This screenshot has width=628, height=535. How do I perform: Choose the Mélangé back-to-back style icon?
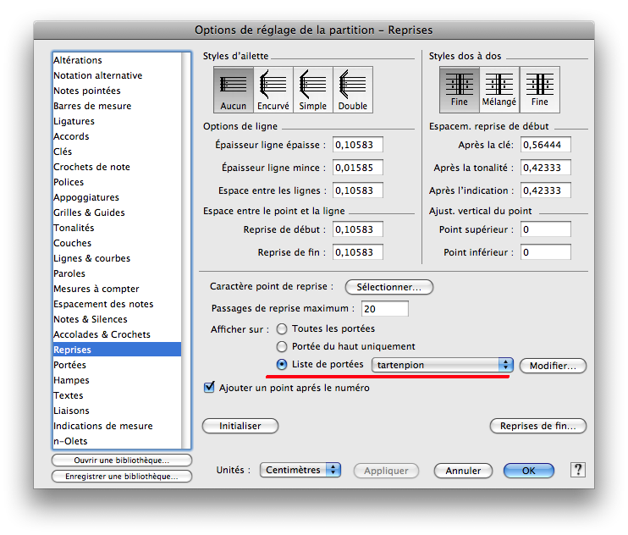pos(499,90)
